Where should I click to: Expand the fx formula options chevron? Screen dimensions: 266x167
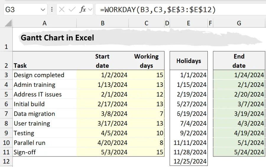(x=90, y=10)
